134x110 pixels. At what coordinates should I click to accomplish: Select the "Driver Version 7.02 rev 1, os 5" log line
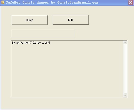coord(31,43)
